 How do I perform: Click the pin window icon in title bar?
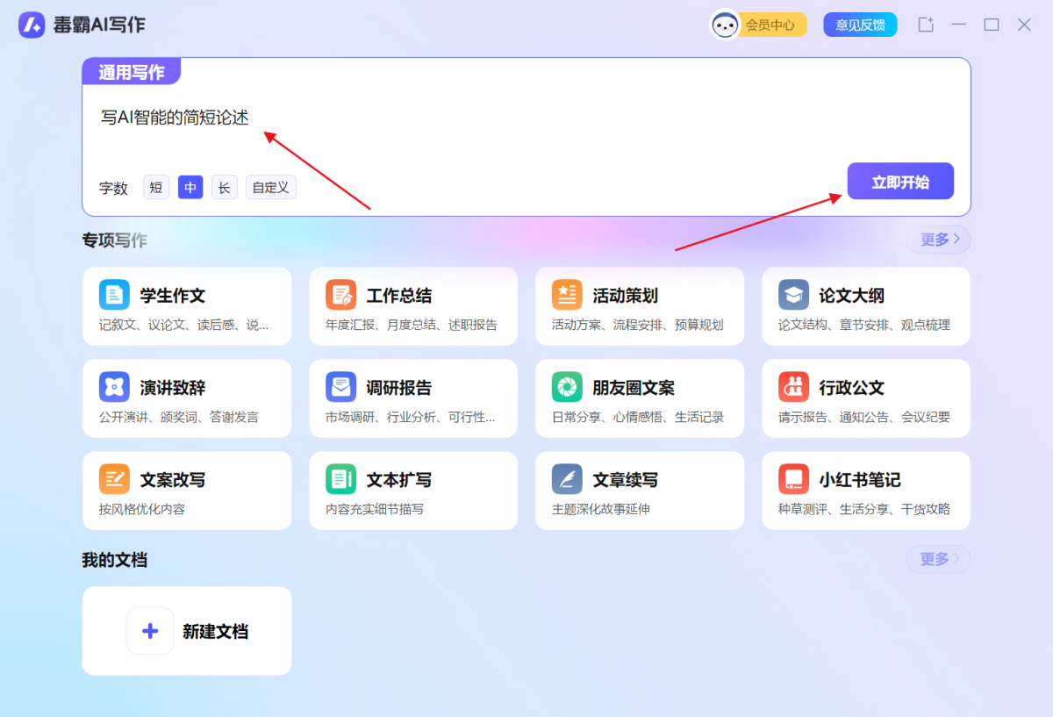pyautogui.click(x=926, y=25)
